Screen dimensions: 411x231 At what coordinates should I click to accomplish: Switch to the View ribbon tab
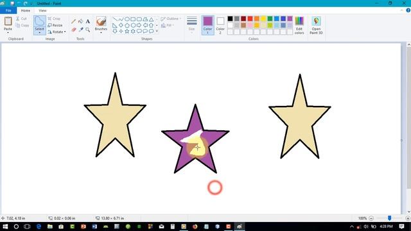42,10
